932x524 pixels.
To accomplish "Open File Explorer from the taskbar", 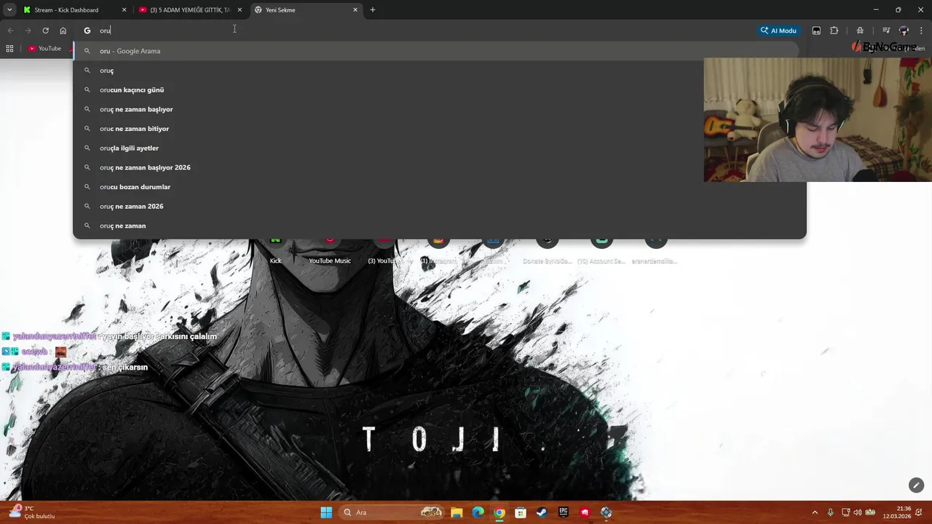I will point(457,512).
